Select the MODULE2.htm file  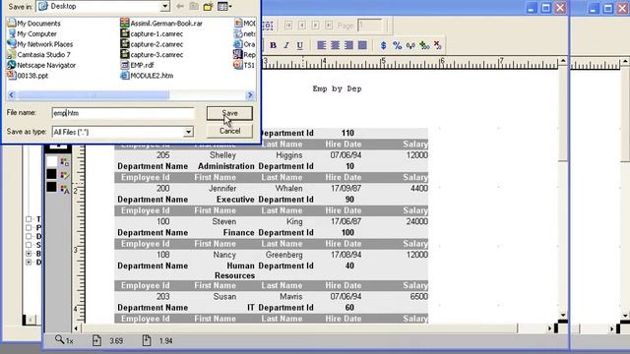147,76
